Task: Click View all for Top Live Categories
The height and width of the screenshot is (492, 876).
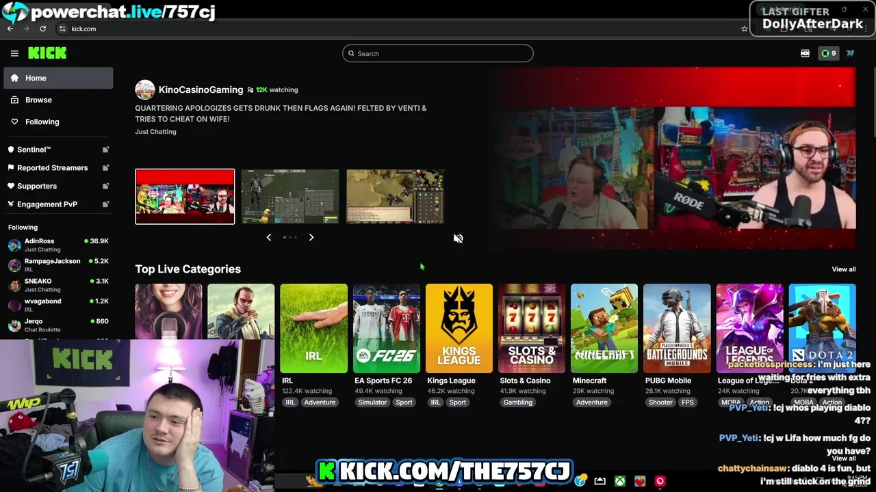Action: 843,269
